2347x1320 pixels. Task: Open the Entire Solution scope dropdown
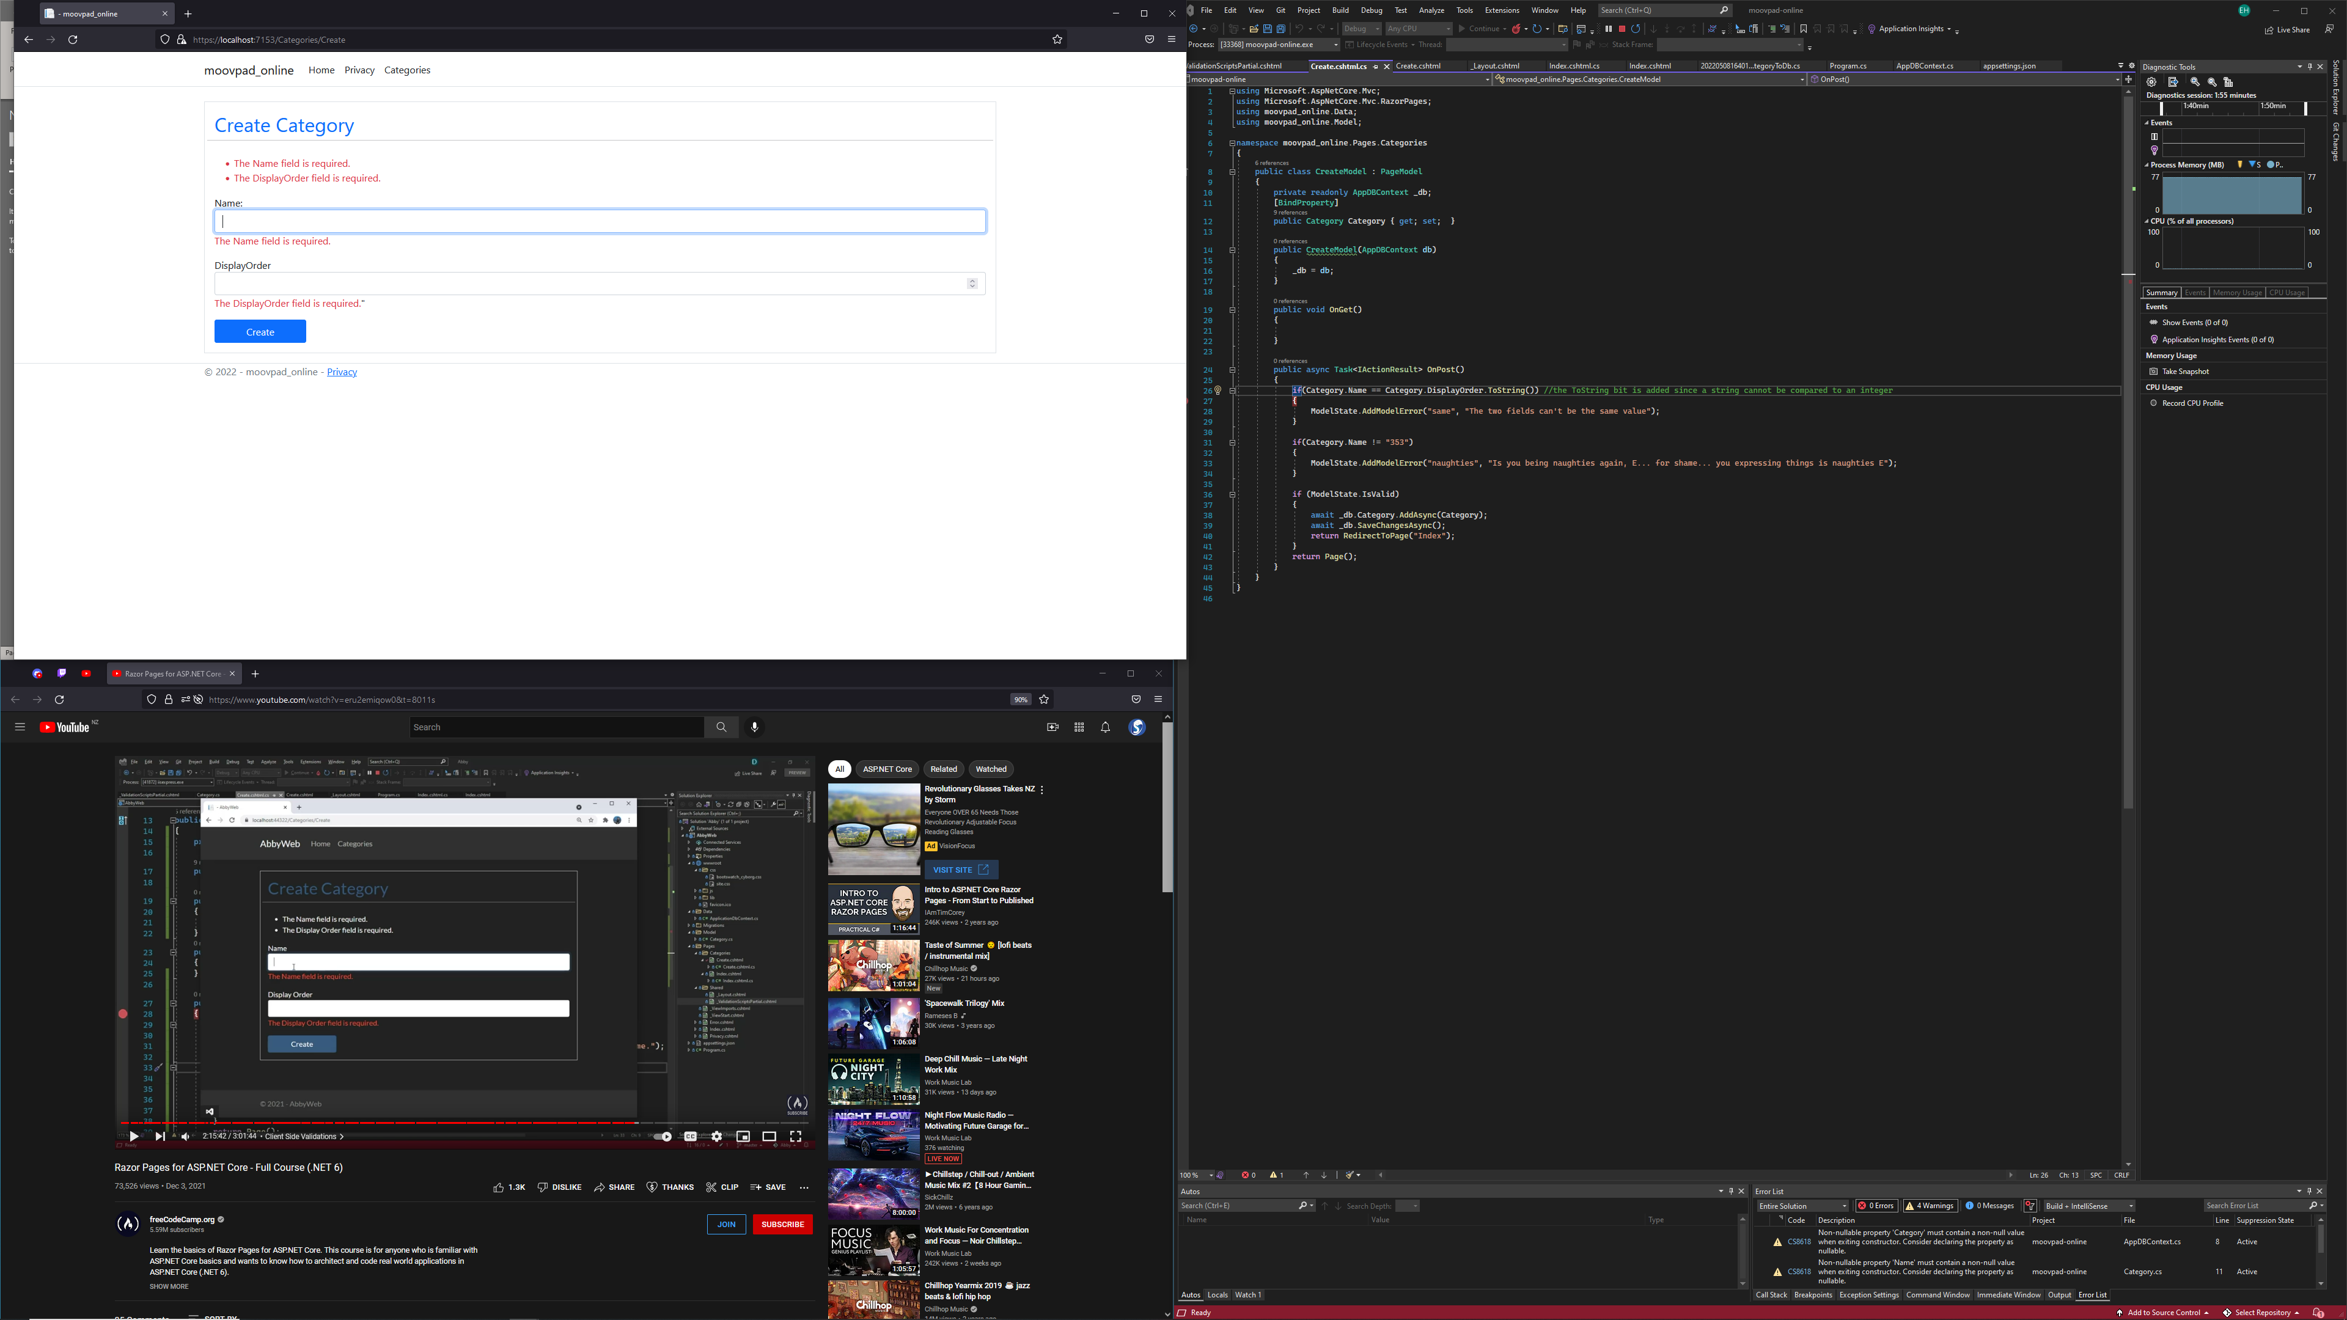[x=1803, y=1206]
